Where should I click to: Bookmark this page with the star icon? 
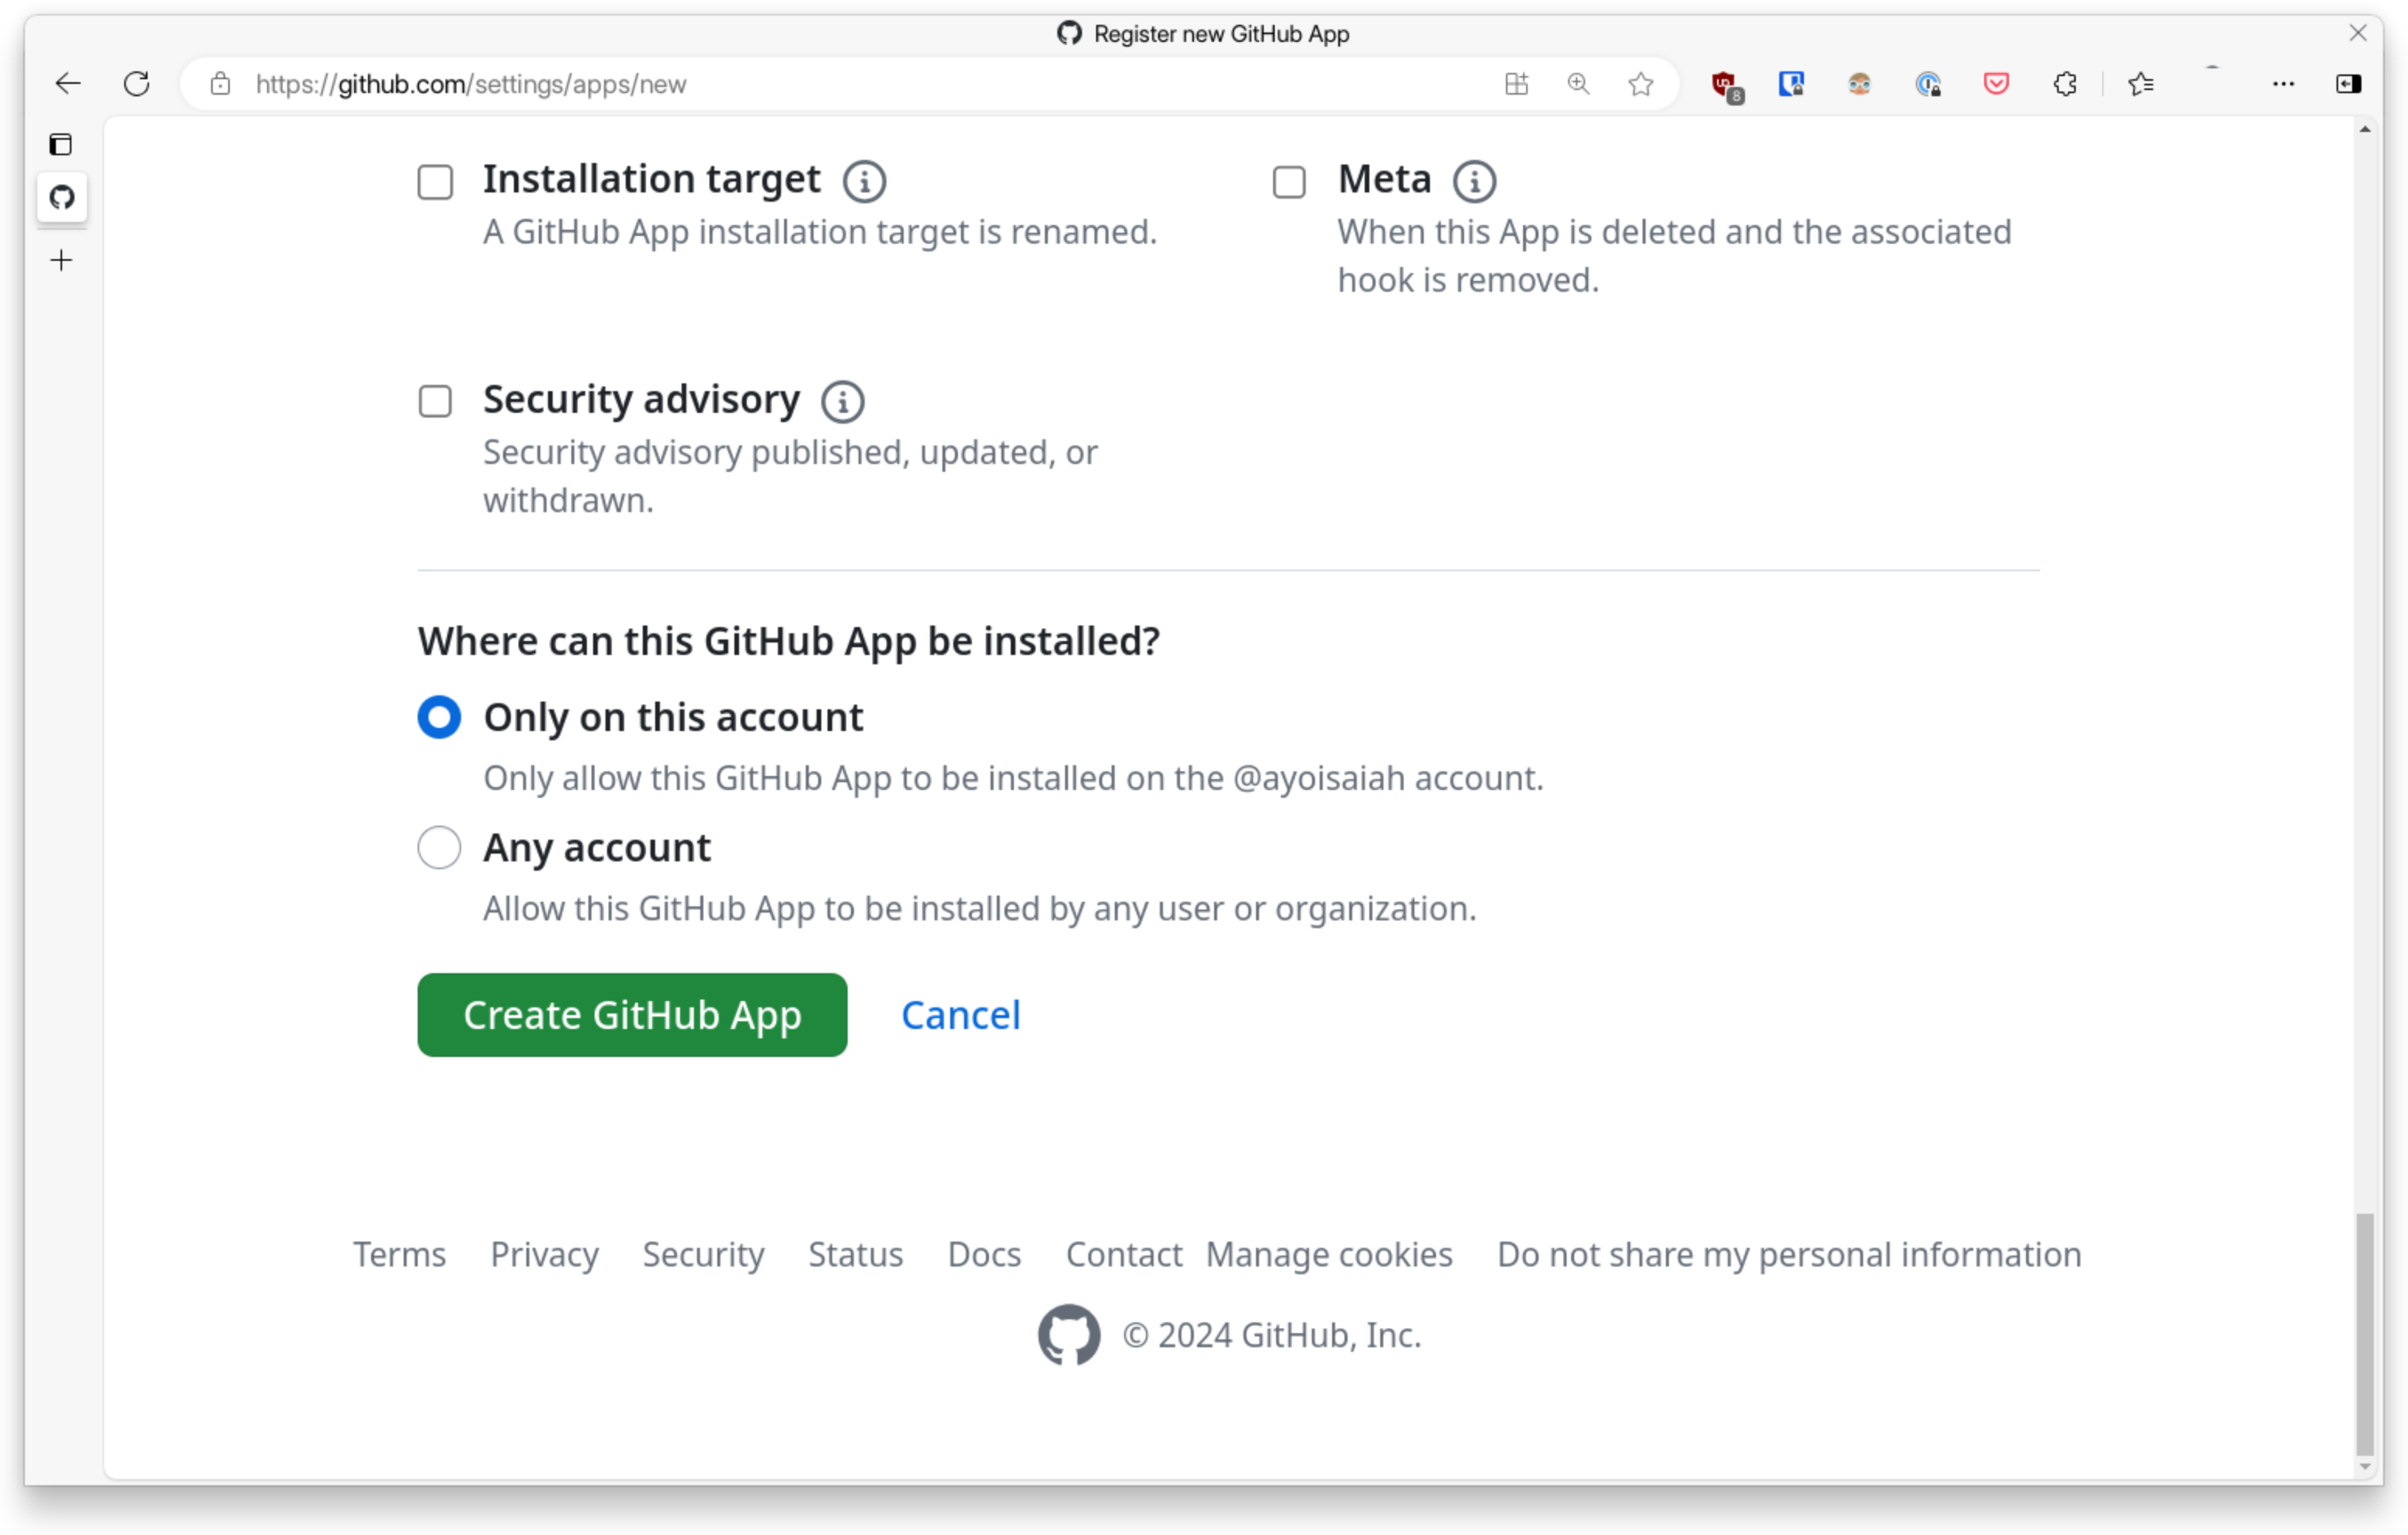point(1640,84)
